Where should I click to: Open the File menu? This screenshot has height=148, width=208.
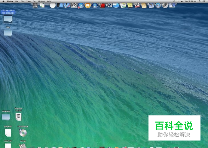coord(17,1)
